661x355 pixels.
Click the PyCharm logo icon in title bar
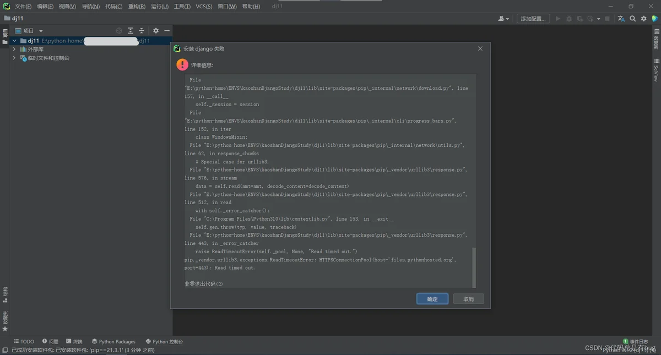pos(7,7)
